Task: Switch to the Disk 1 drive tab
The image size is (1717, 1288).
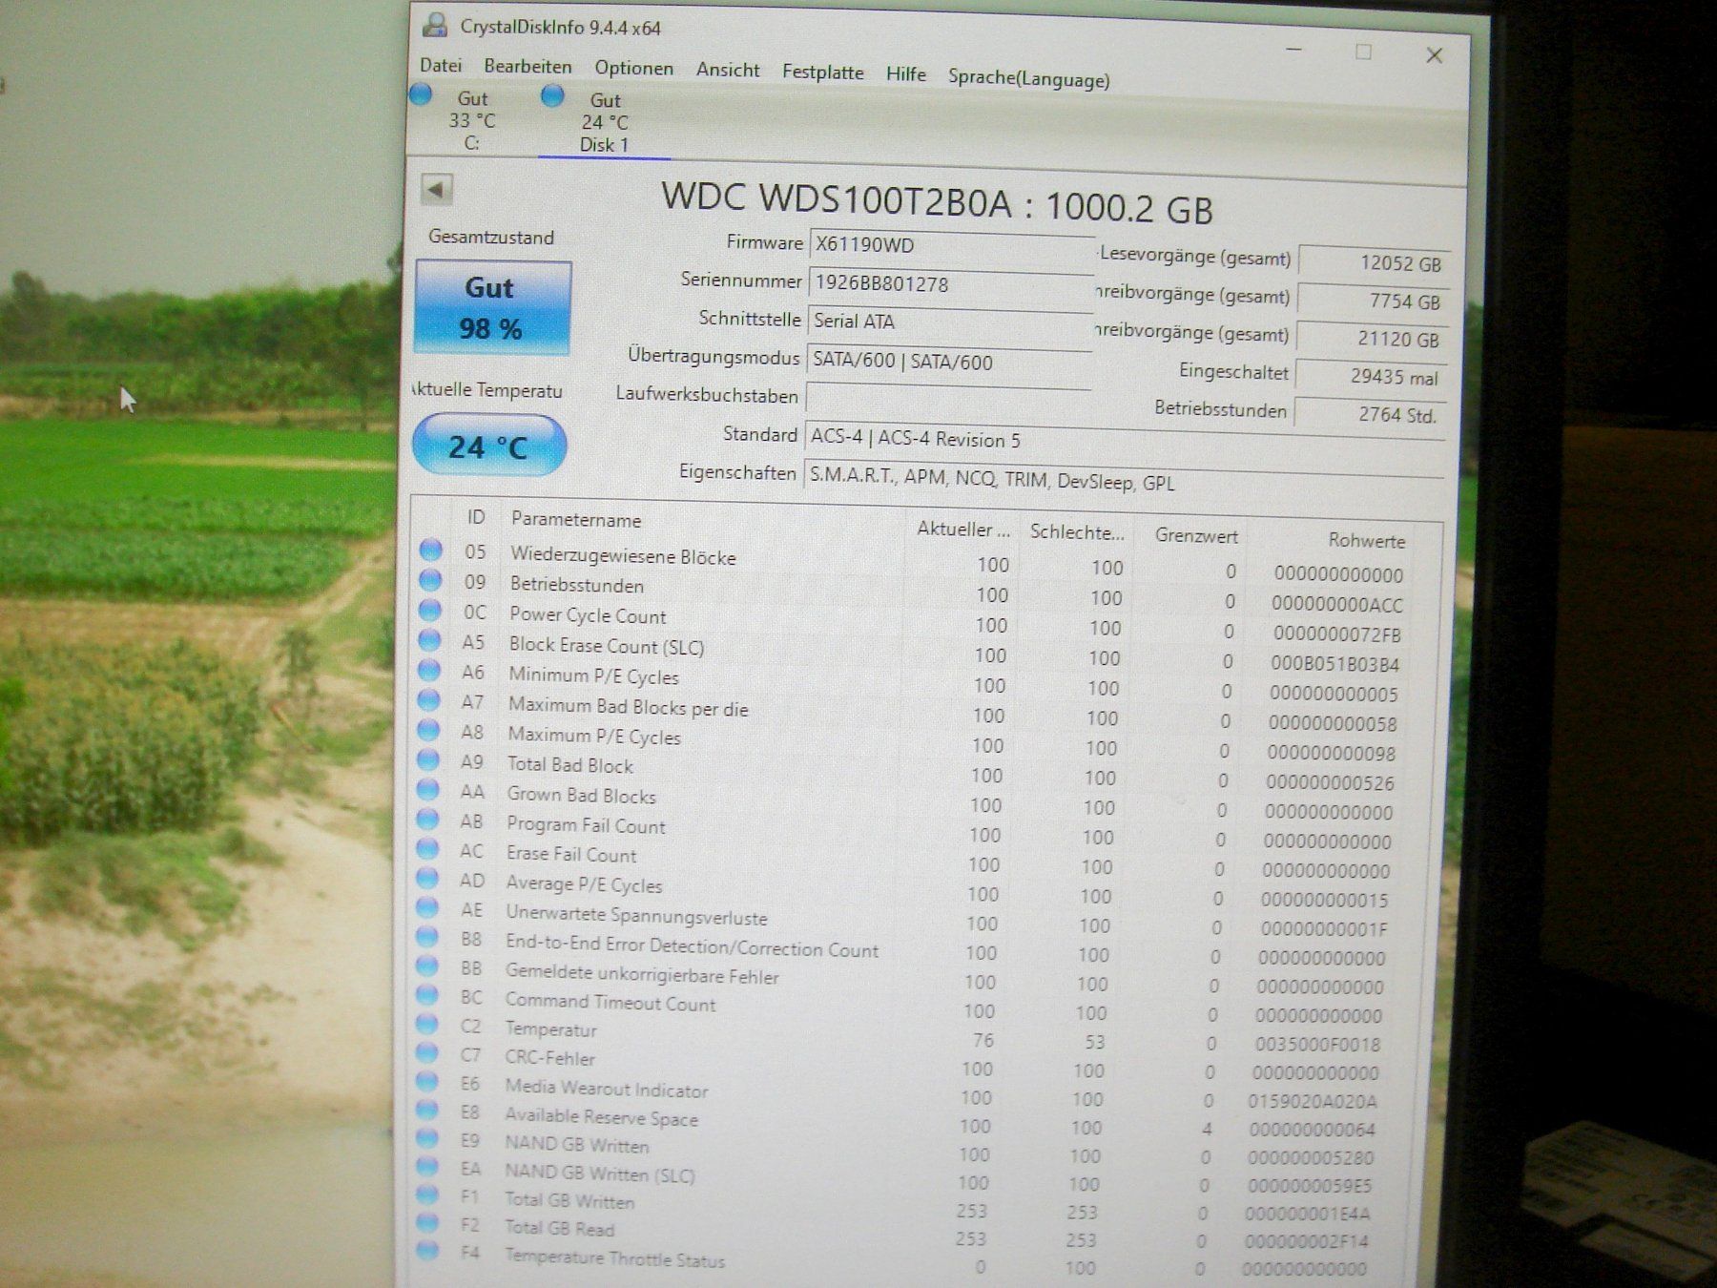Action: pos(604,122)
